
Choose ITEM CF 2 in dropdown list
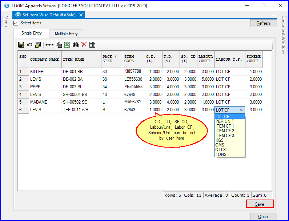point(230,131)
